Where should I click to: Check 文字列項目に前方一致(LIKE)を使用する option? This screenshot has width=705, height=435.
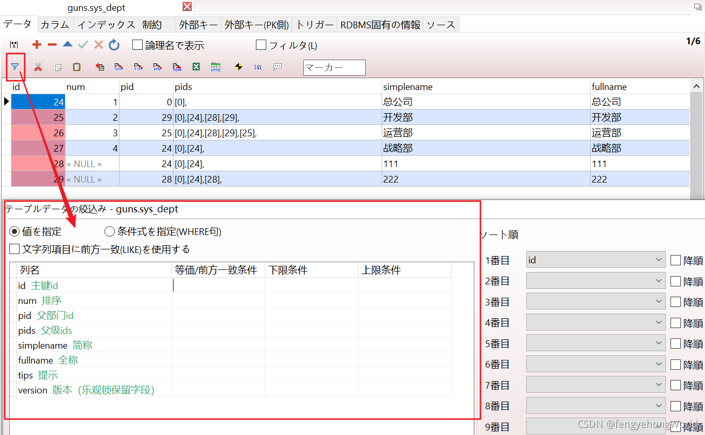pyautogui.click(x=14, y=249)
